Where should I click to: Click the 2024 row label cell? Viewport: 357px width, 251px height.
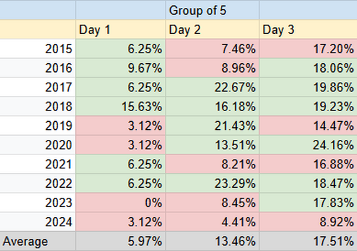[37, 222]
